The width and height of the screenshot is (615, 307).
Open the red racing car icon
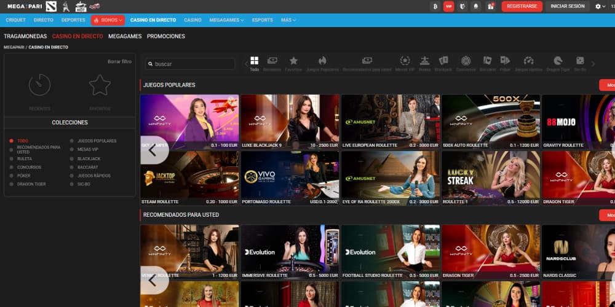(95, 6)
